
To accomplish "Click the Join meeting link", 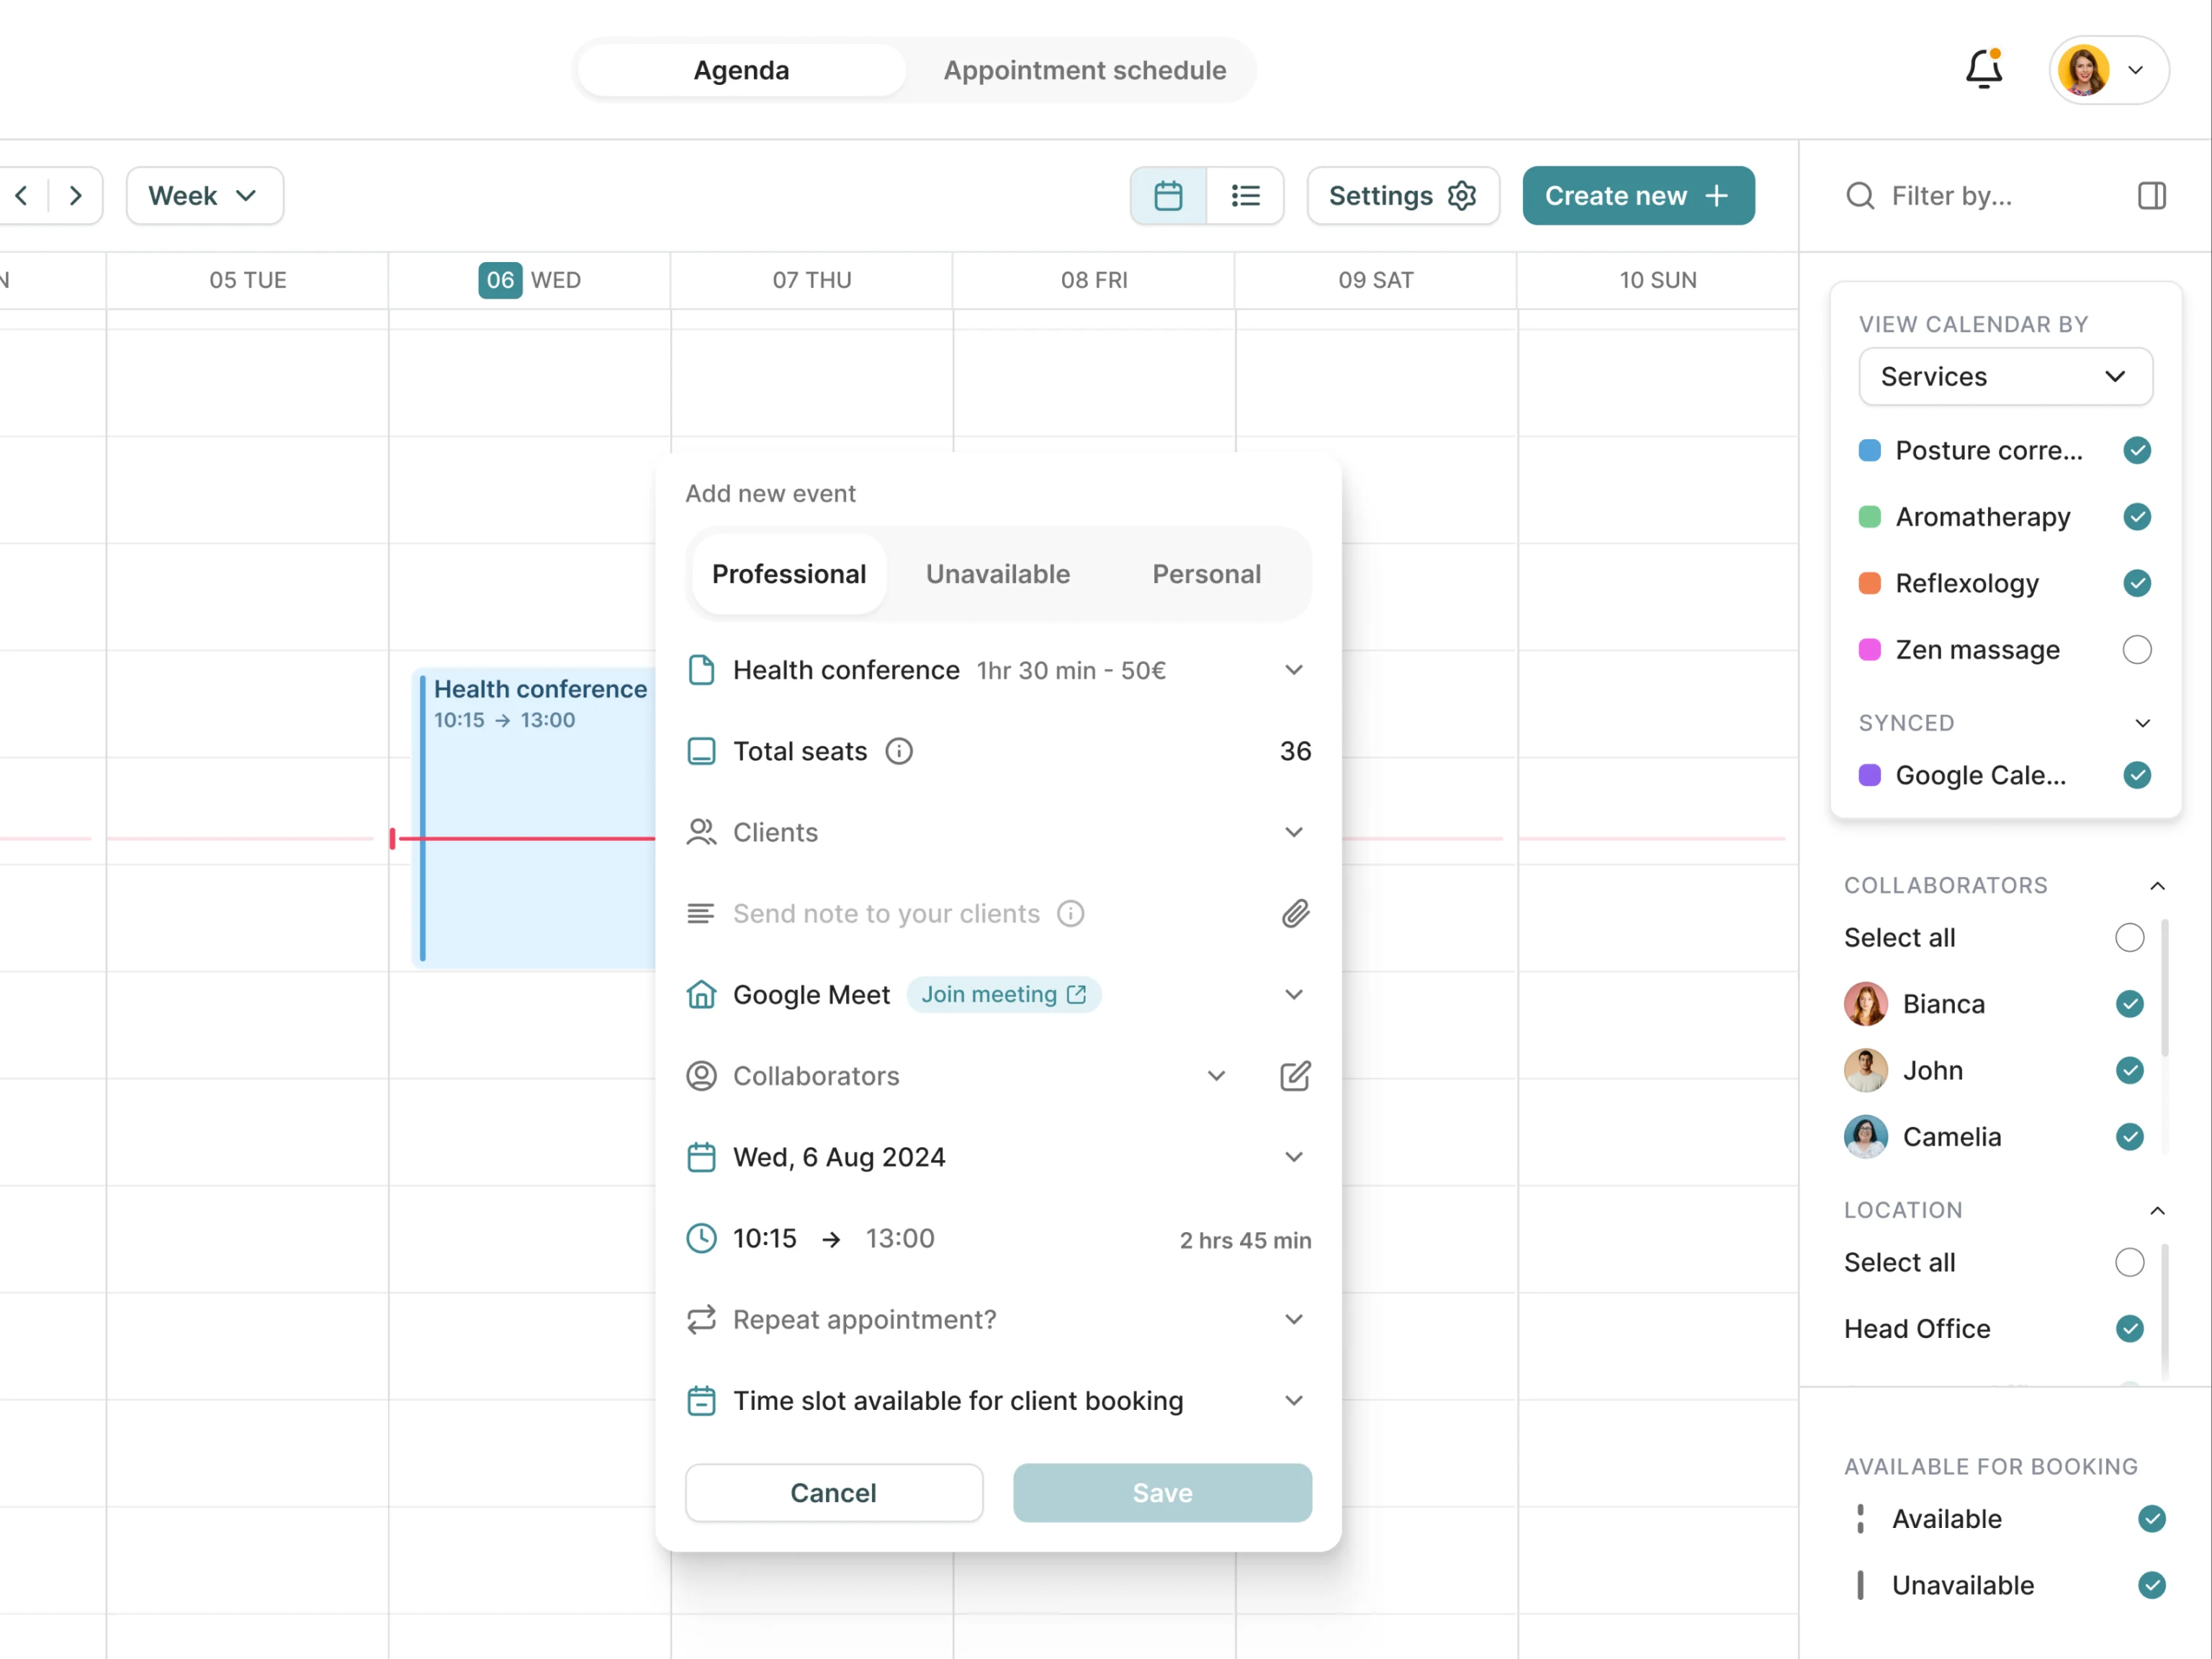I will [x=1003, y=994].
